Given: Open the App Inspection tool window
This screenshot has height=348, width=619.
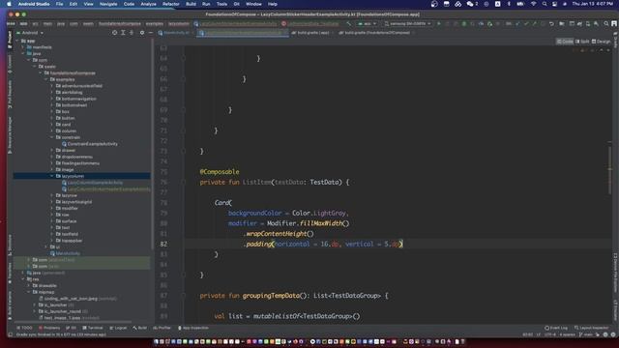Looking at the screenshot, I should click(193, 328).
